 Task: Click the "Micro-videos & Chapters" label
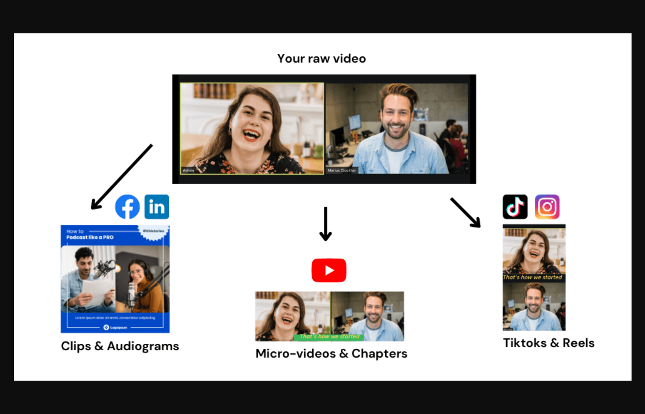point(331,354)
